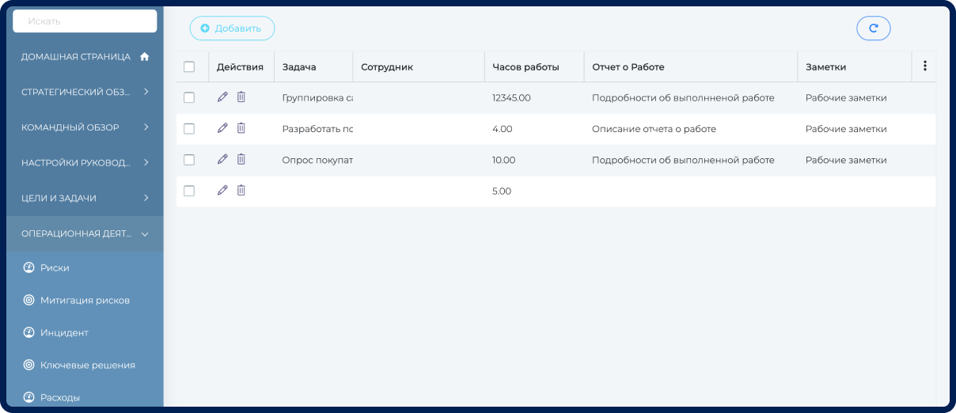956x413 pixels.
Task: Sort by the Часов работы column header
Action: (533, 66)
